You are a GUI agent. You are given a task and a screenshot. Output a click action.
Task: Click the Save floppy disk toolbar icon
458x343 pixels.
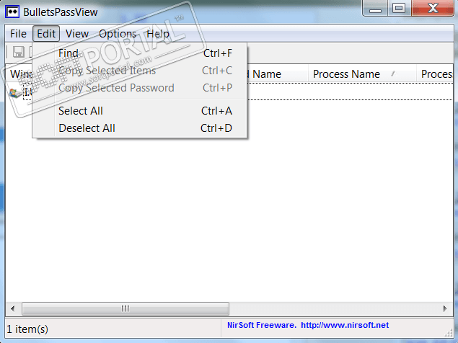[19, 52]
